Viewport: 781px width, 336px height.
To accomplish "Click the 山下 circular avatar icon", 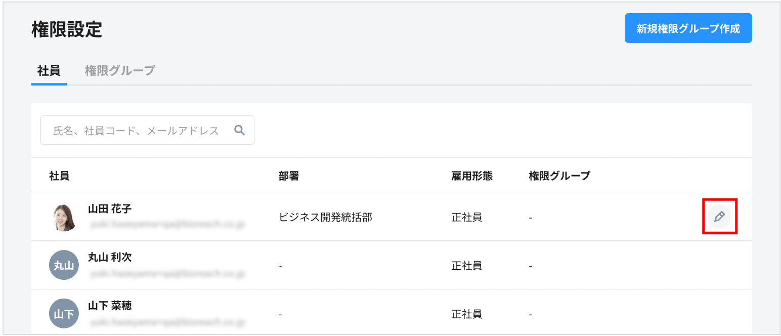I will click(64, 313).
